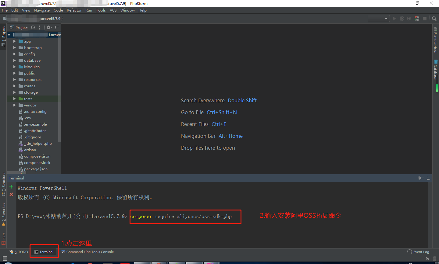Select composer.lock in the project tree
This screenshot has width=439, height=264.
(37, 163)
